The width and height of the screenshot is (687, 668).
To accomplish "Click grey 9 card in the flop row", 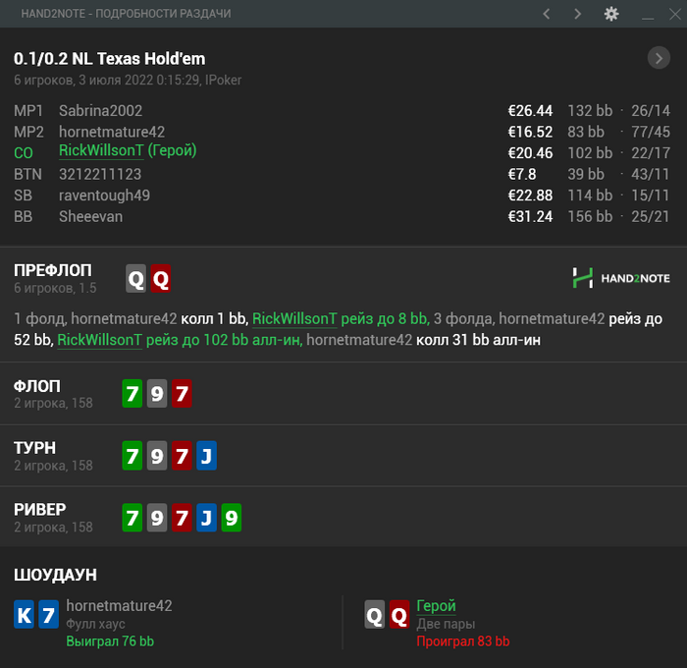I will pyautogui.click(x=157, y=393).
